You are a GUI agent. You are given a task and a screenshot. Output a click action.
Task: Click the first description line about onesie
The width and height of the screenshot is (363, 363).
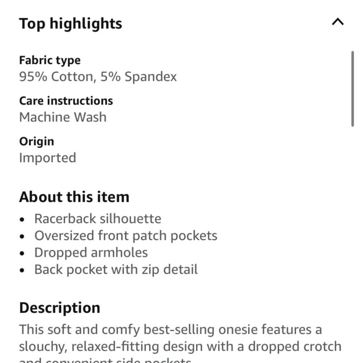click(170, 330)
